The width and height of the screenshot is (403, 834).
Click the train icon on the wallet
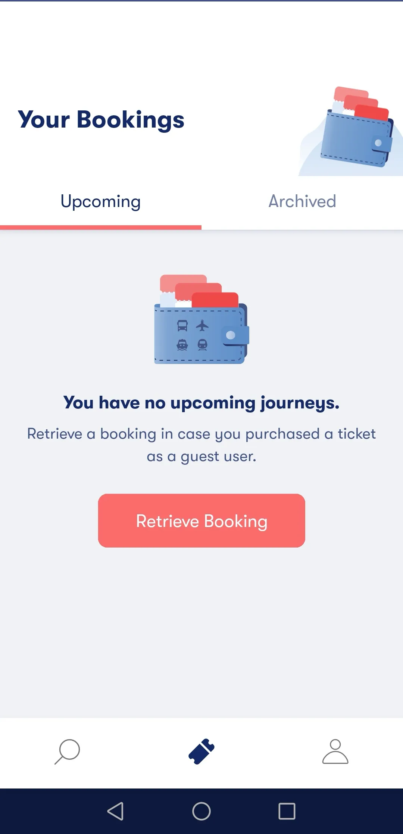pyautogui.click(x=202, y=345)
